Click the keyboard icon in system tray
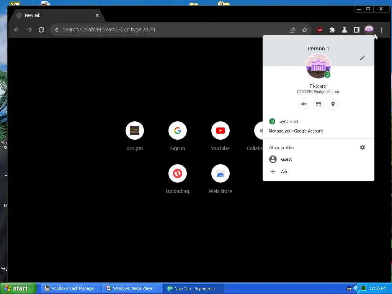 [x=349, y=289]
